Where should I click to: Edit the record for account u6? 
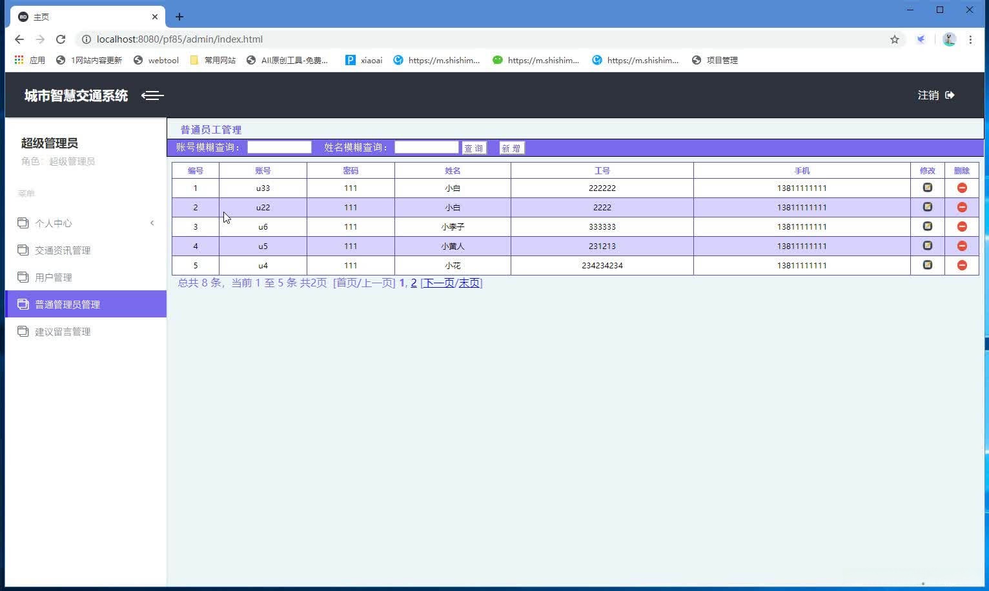928,226
